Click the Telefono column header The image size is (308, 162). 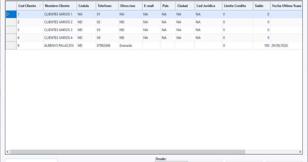click(107, 6)
